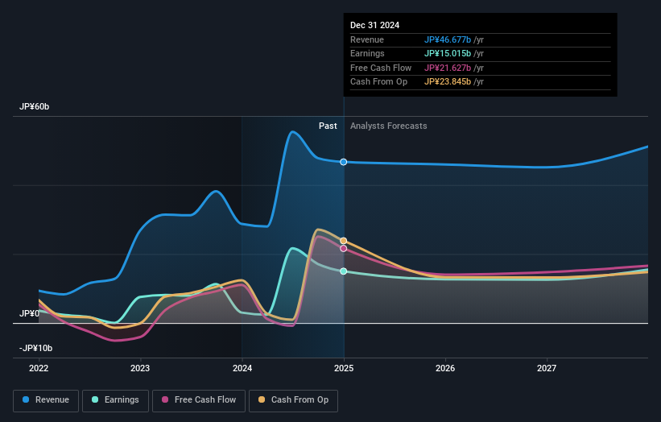Click the JP¥0 y-axis label
Viewport: 661px width, 422px height.
pyautogui.click(x=29, y=313)
